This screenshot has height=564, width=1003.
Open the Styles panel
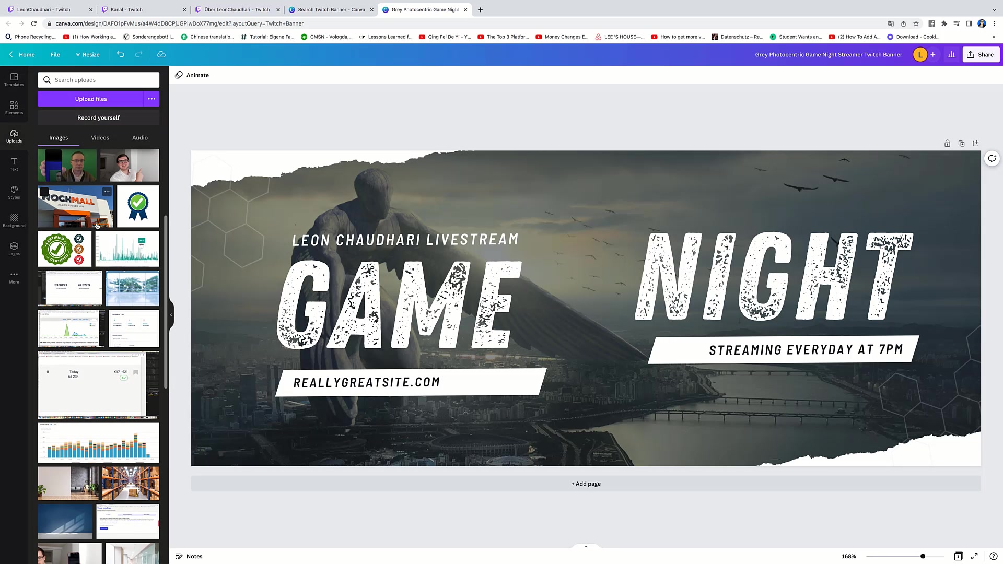pyautogui.click(x=14, y=192)
